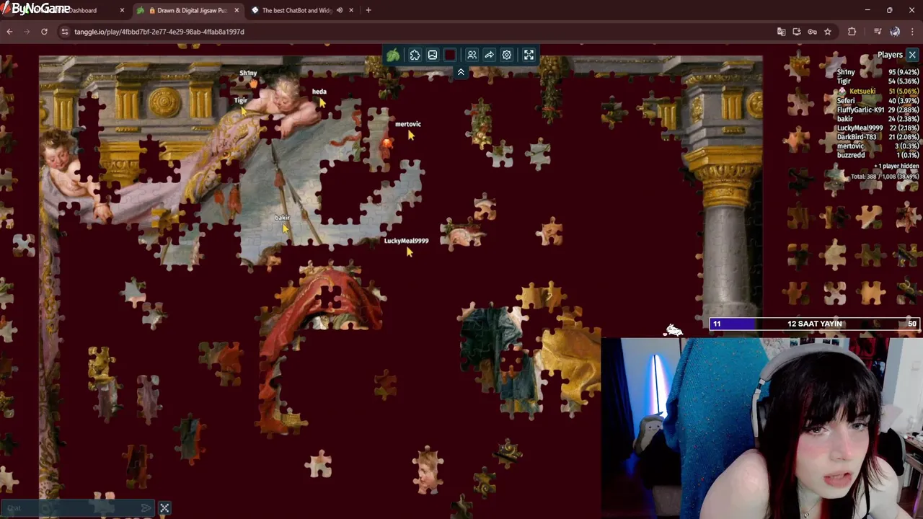Screen dimensions: 923x519
Task: Show the reference image preview
Action: click(433, 55)
